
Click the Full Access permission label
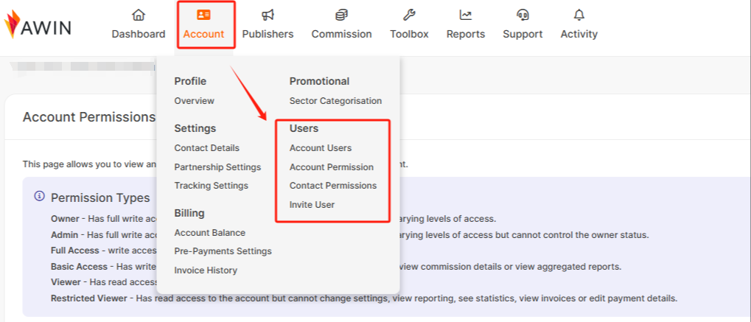(x=74, y=251)
